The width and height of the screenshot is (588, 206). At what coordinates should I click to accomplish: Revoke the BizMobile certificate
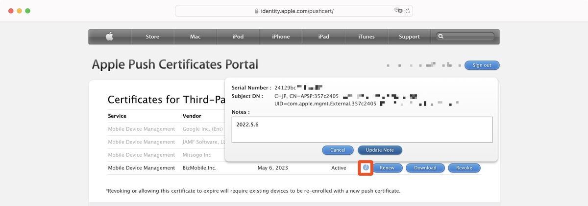[464, 168]
